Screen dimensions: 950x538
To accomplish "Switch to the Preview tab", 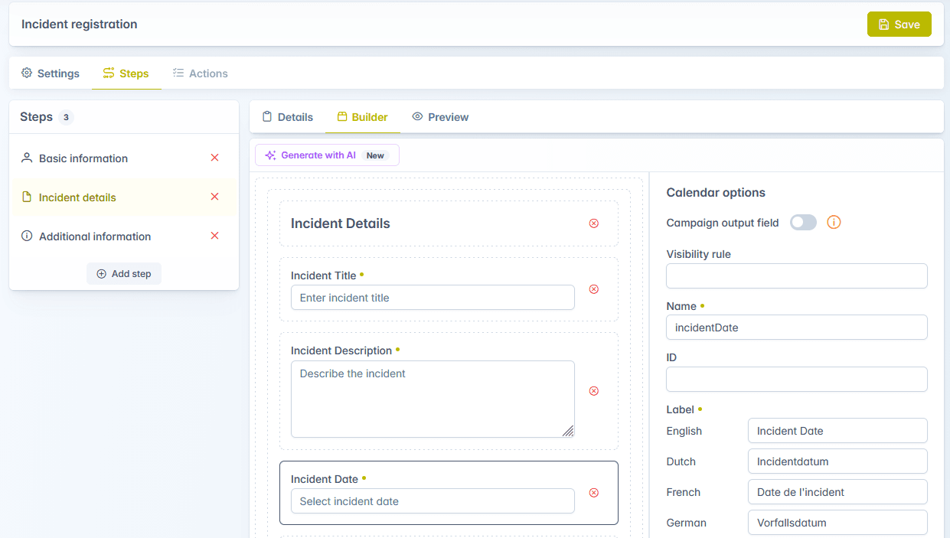I will pos(440,117).
